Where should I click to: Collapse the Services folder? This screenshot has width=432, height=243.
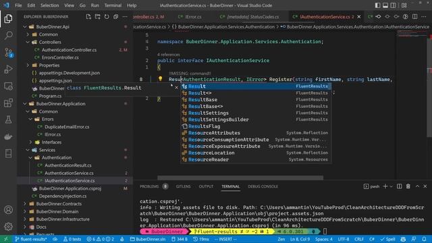click(28, 150)
